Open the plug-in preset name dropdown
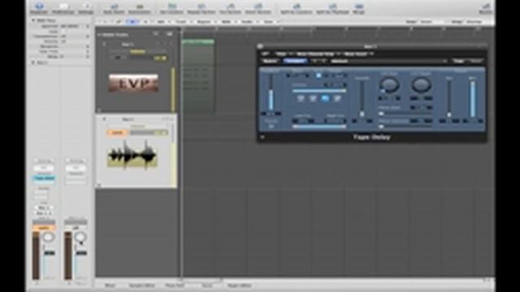Viewport: 520px width, 292px height. tap(388, 61)
